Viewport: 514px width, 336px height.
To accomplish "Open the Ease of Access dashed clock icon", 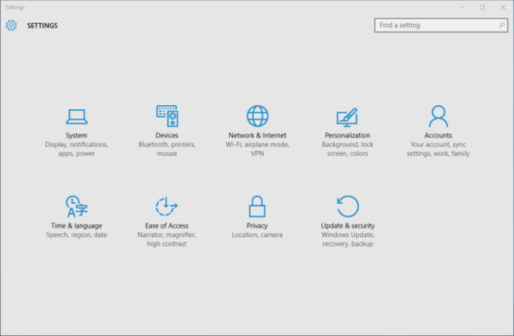I will click(x=167, y=206).
